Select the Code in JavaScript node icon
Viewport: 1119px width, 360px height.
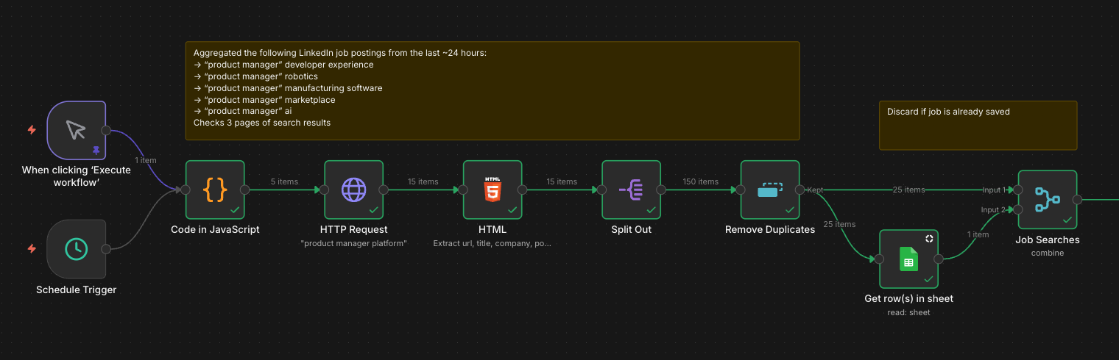[x=215, y=190]
